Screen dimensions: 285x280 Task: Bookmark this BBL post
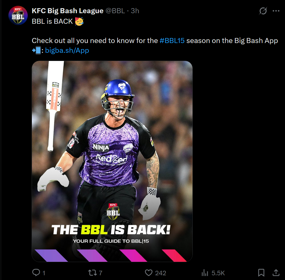[x=261, y=273]
